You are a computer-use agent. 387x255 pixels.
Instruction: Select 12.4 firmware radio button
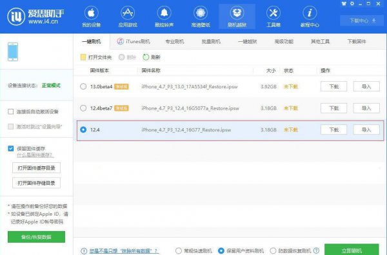coord(83,129)
